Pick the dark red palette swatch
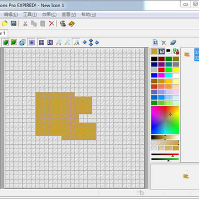 [x=161, y=59]
